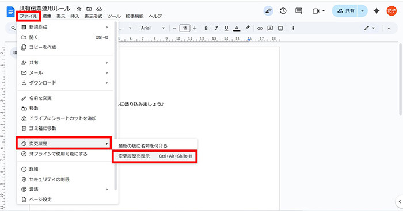Screen dimensions: 403x211
Task: Click the File menu scrollbar
Action: coord(116,106)
